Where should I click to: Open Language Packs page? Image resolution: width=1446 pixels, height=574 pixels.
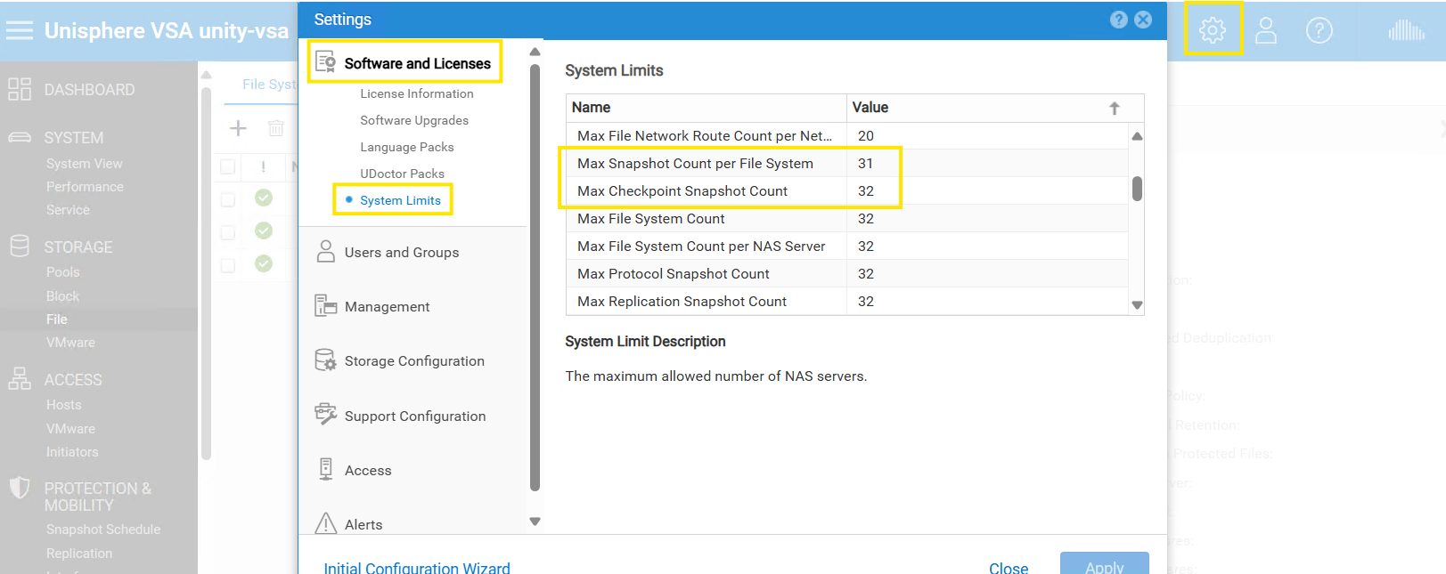pos(406,147)
